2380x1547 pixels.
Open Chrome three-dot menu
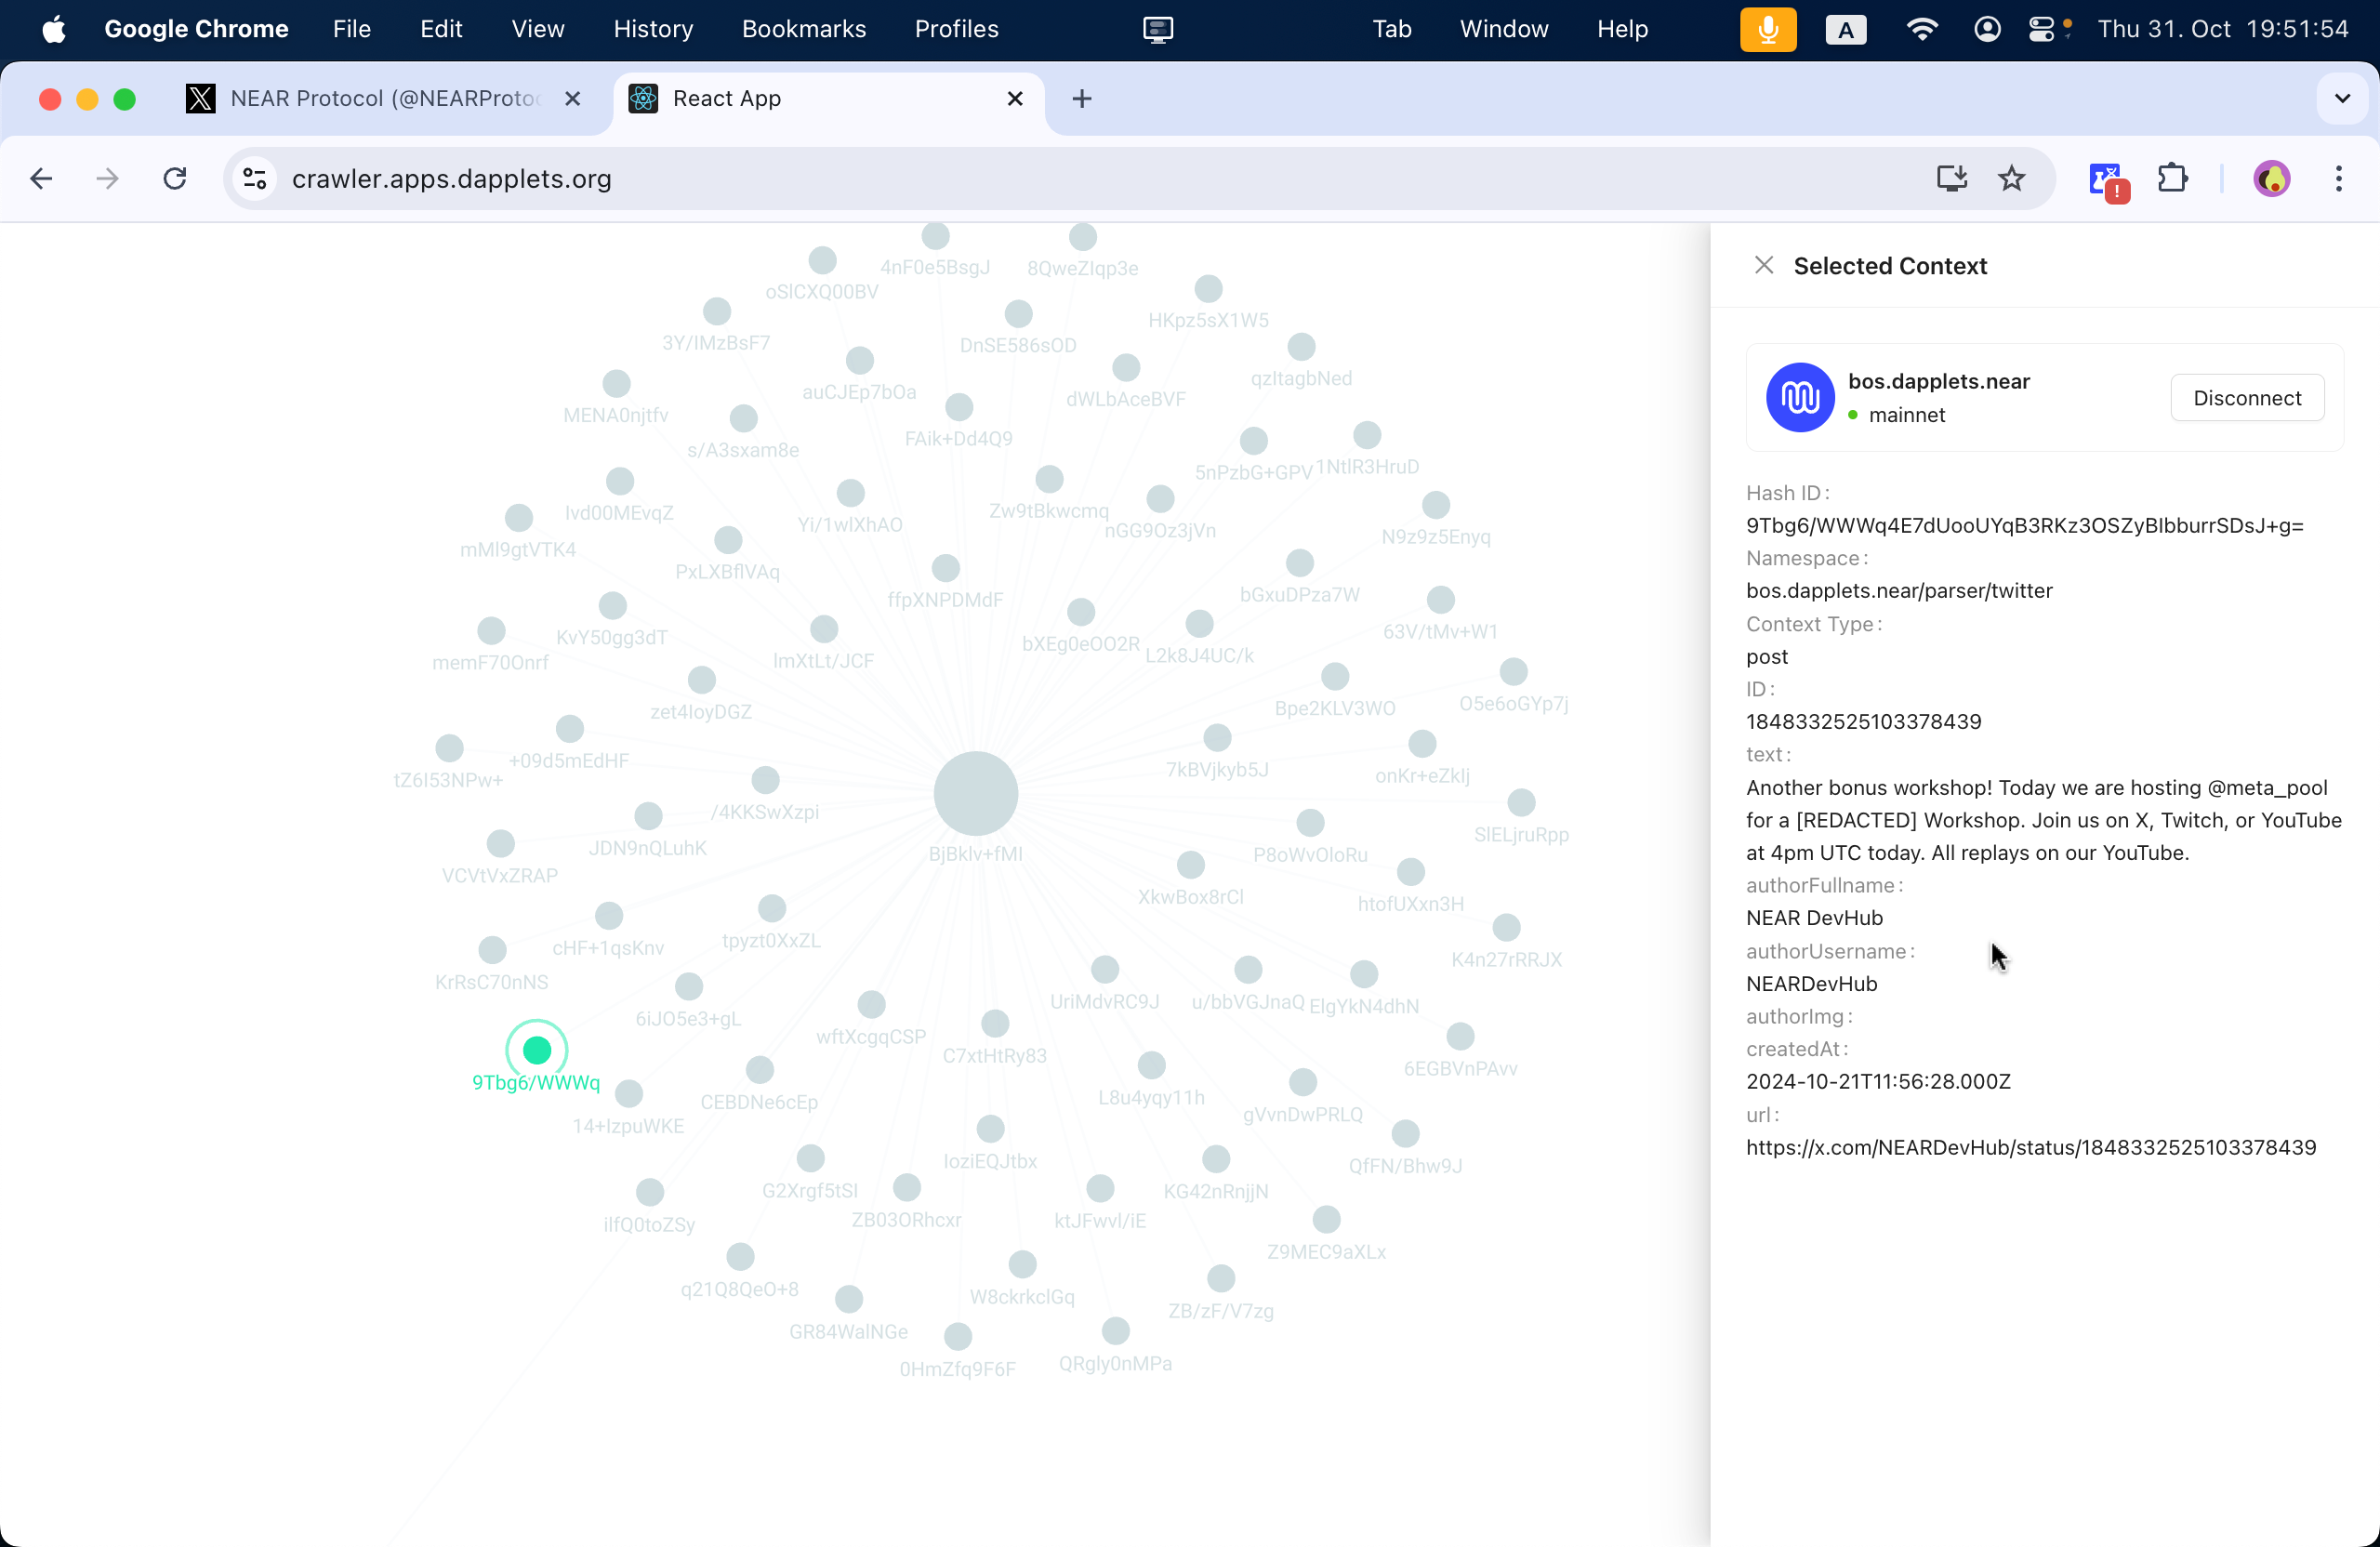2338,179
